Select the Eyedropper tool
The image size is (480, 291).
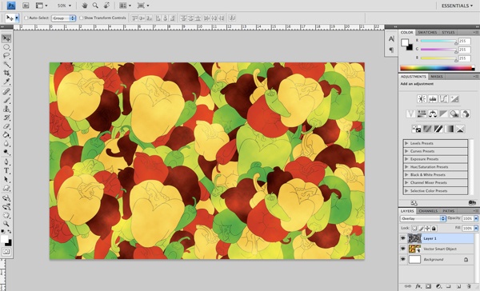pyautogui.click(x=6, y=82)
